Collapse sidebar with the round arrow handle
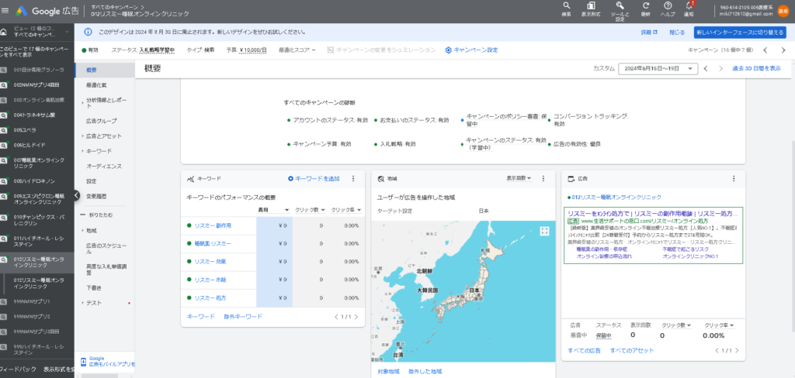 (76, 195)
